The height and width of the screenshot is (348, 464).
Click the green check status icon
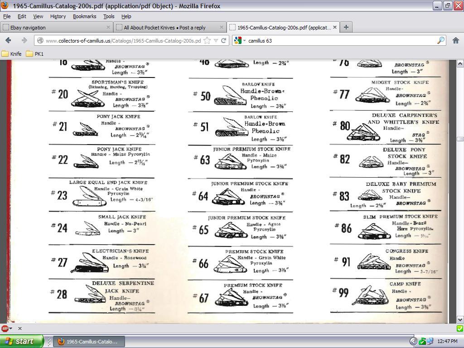pos(459,328)
